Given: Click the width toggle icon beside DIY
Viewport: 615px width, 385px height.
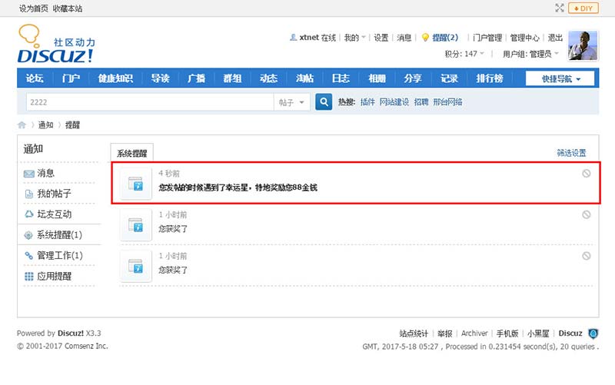Looking at the screenshot, I should (x=560, y=8).
